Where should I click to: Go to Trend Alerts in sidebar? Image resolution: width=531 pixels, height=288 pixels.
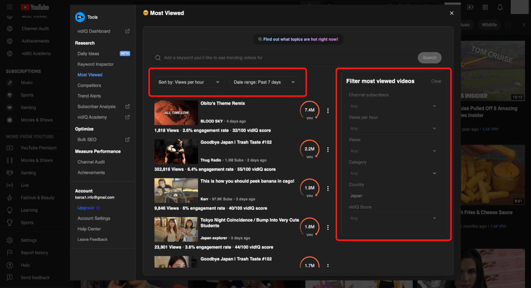coord(89,96)
